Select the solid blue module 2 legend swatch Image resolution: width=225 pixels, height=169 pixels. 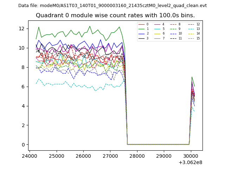[x=141, y=33]
